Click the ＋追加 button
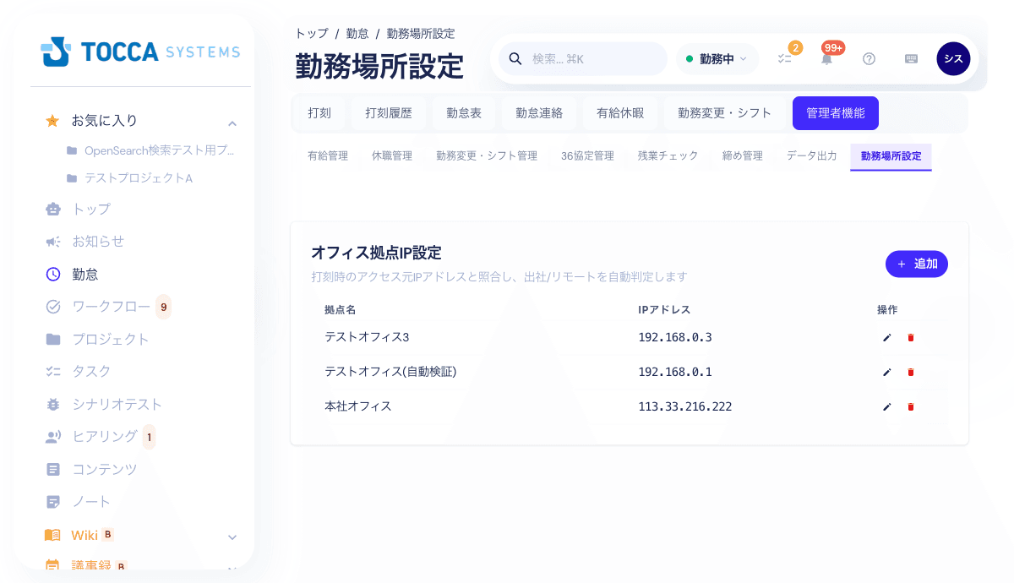 tap(917, 264)
